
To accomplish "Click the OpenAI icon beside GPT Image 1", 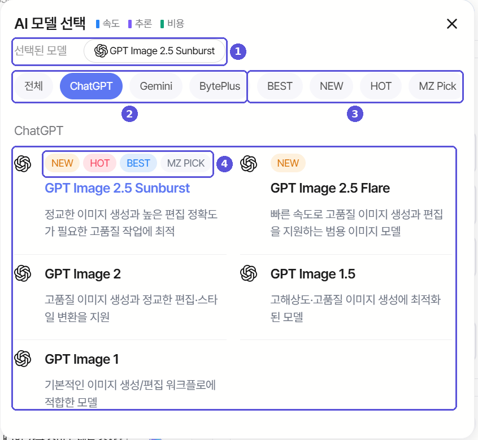I will coord(23,359).
